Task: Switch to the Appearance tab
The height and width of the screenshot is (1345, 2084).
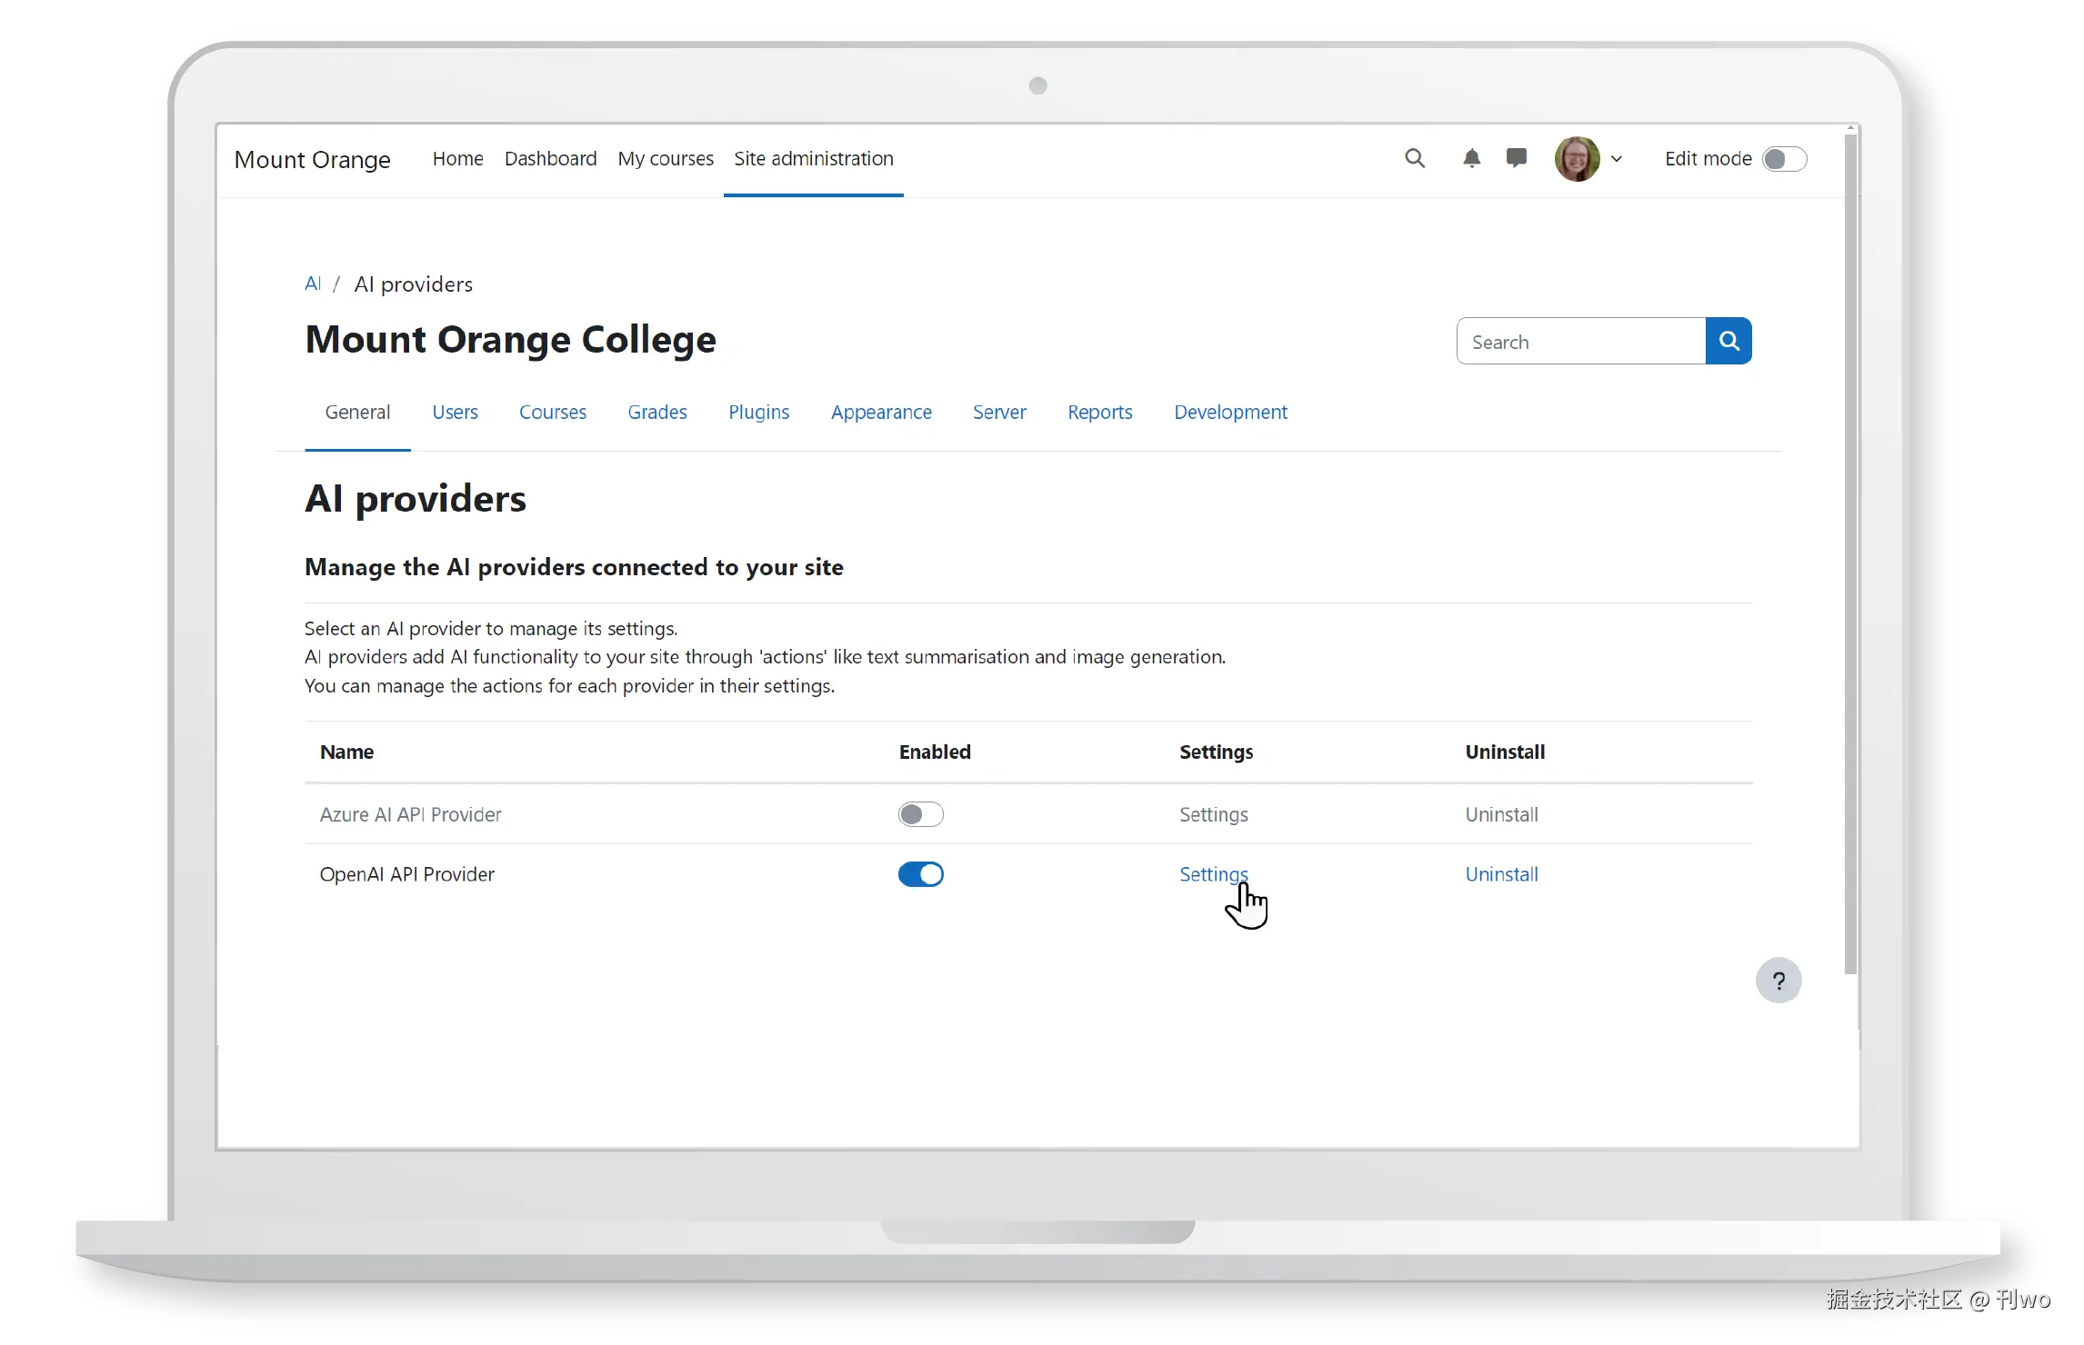Action: point(880,412)
